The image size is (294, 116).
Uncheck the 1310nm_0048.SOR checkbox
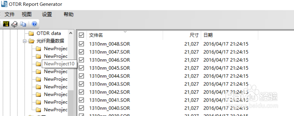81,44
